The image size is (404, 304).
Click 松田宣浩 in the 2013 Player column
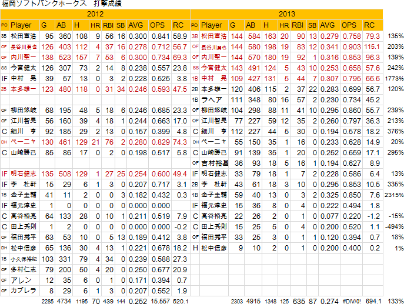214,36
